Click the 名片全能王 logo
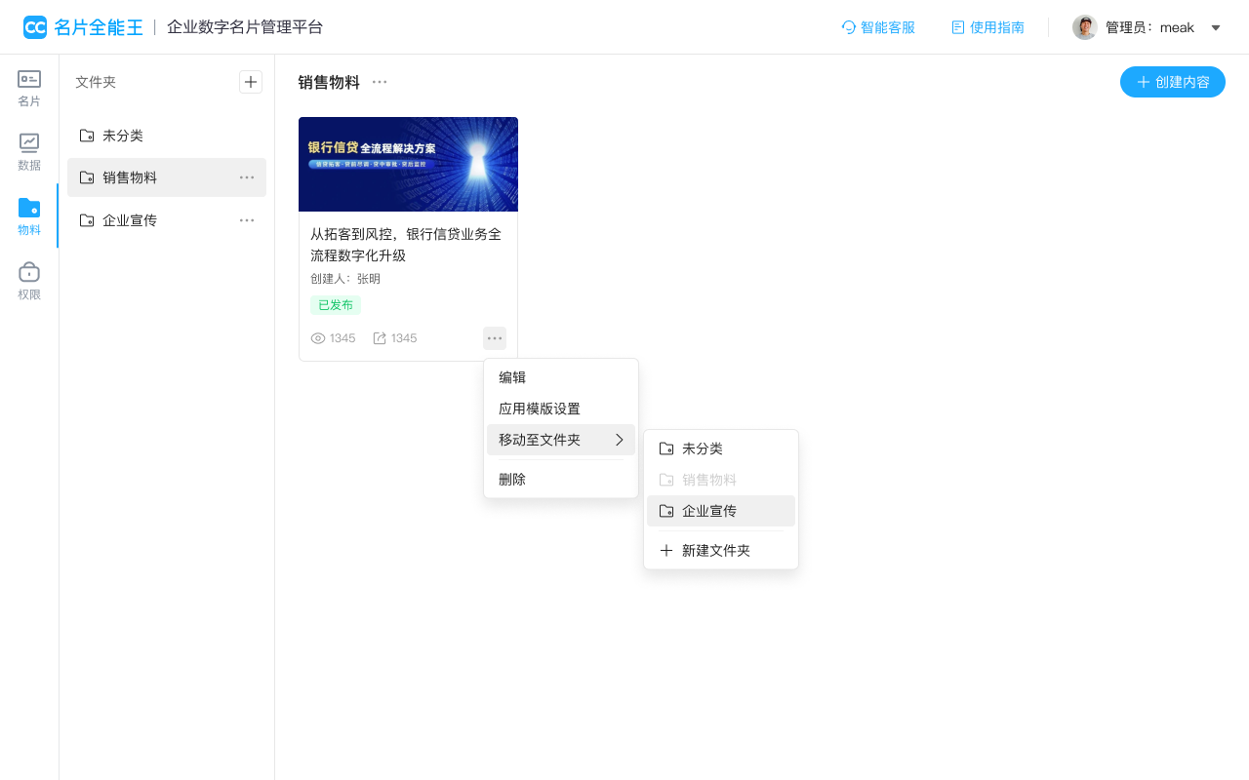Viewport: 1249px width, 780px height. click(83, 27)
